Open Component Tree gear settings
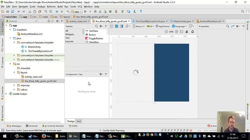This screenshot has width=250, height=140. click(x=101, y=74)
